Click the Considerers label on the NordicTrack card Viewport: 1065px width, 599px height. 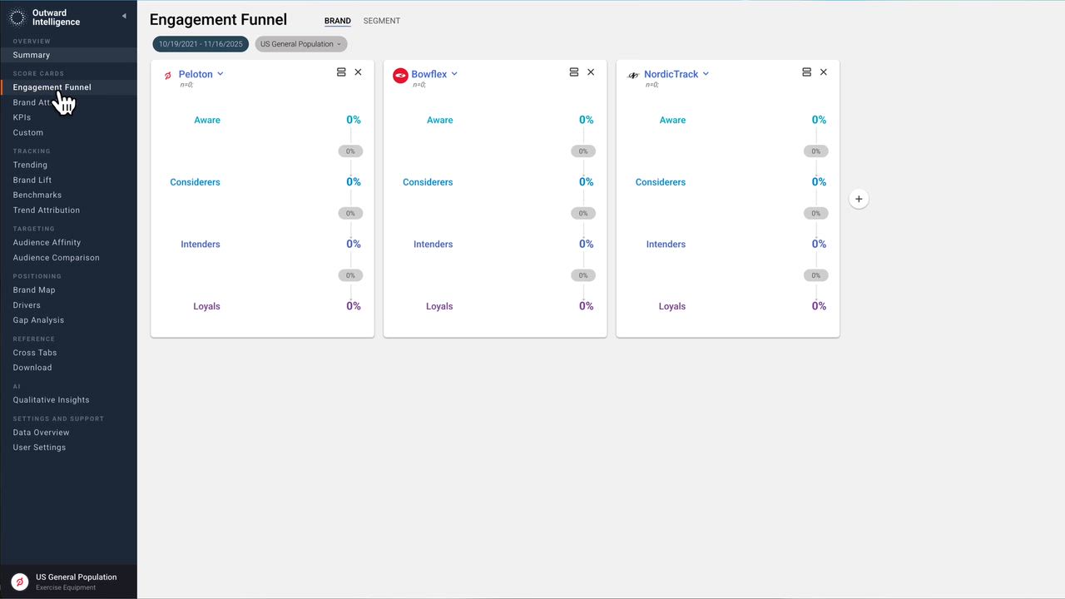pyautogui.click(x=661, y=182)
